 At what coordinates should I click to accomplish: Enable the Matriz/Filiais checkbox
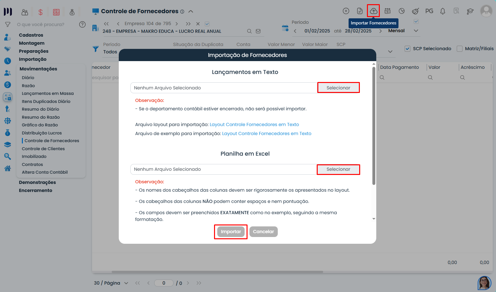point(460,49)
